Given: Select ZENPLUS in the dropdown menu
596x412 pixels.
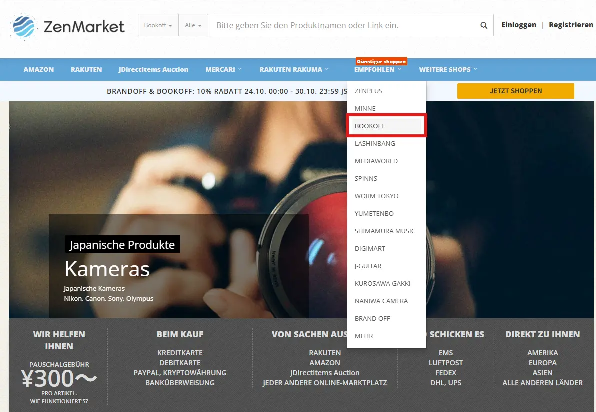Looking at the screenshot, I should tap(387, 91).
